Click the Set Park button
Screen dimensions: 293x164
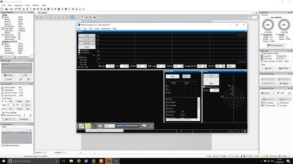click(284, 68)
